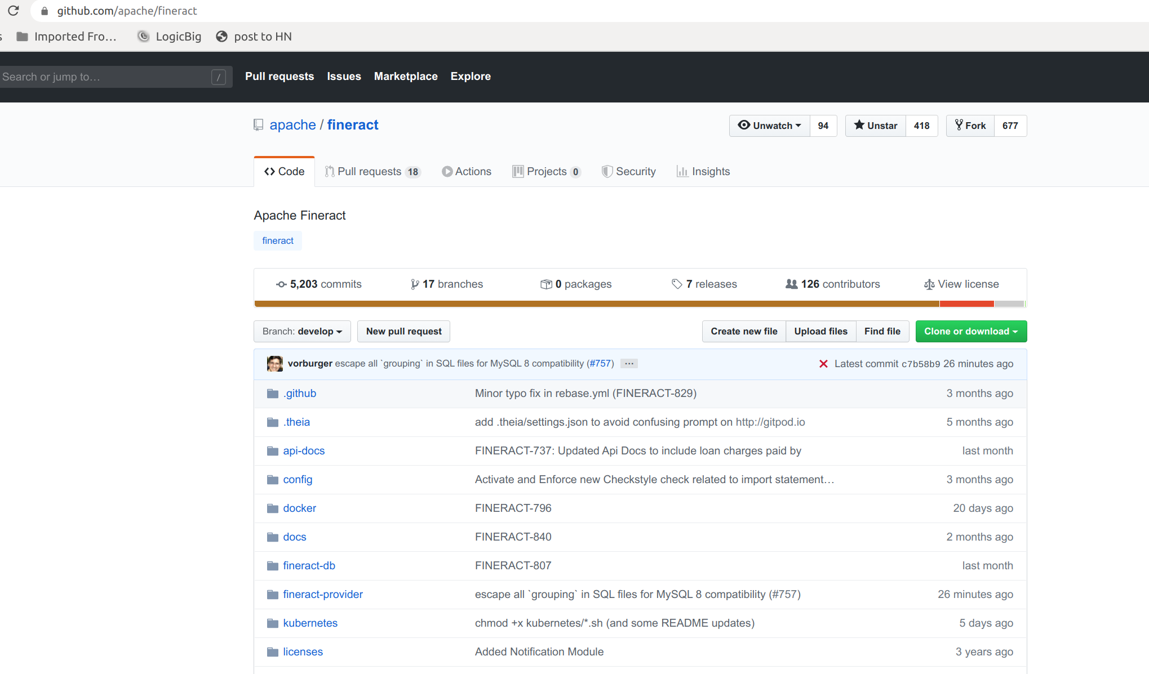
Task: Open Explore in the top navigation
Action: [x=471, y=77]
